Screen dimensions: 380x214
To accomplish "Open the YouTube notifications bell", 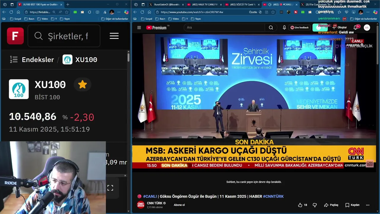I will (355, 27).
